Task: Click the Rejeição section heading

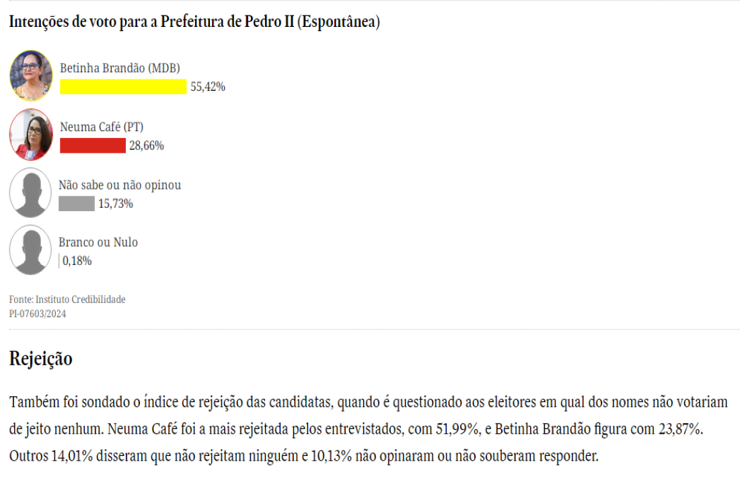Action: (40, 359)
